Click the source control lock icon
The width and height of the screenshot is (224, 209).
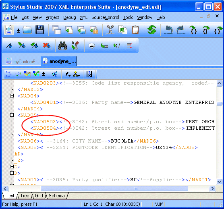click(94, 30)
